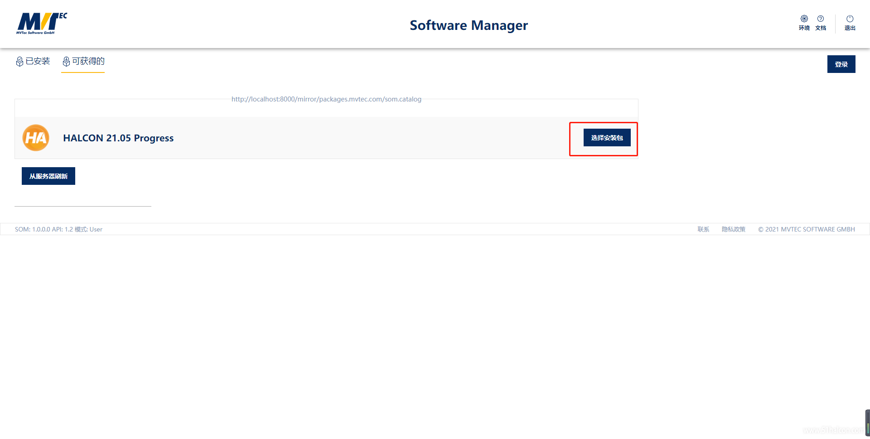Switch to the 可获得的 available tab
The height and width of the screenshot is (439, 870).
point(83,61)
